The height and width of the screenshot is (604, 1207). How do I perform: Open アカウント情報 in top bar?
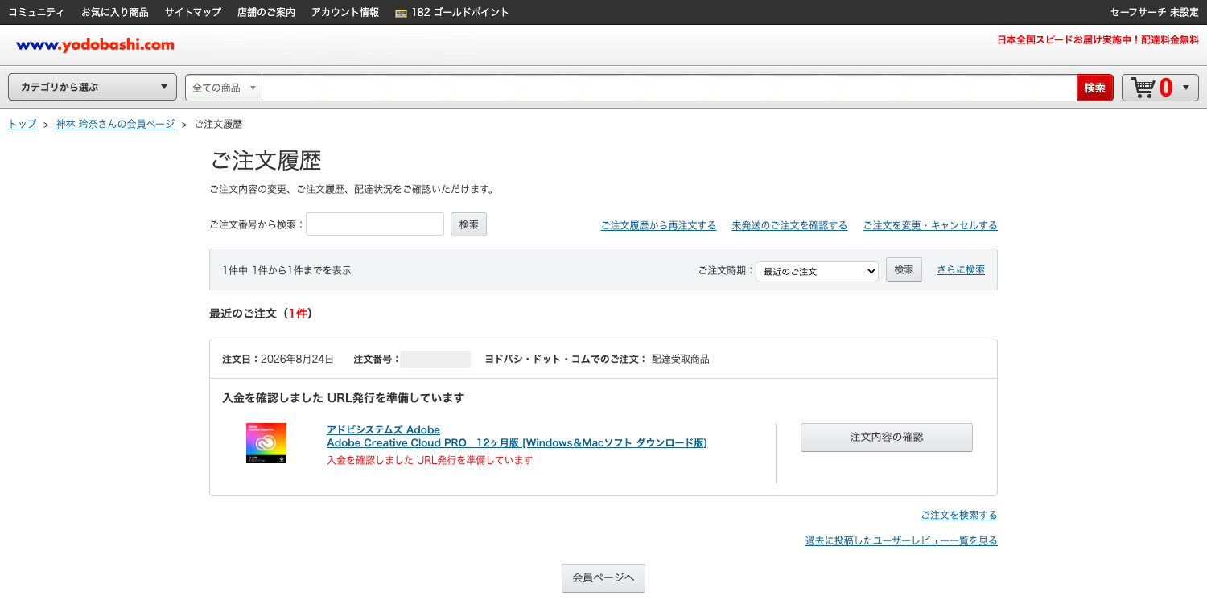[x=345, y=13]
